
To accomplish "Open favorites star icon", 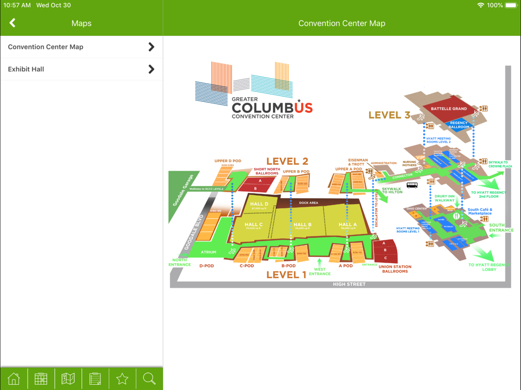I will 122,379.
